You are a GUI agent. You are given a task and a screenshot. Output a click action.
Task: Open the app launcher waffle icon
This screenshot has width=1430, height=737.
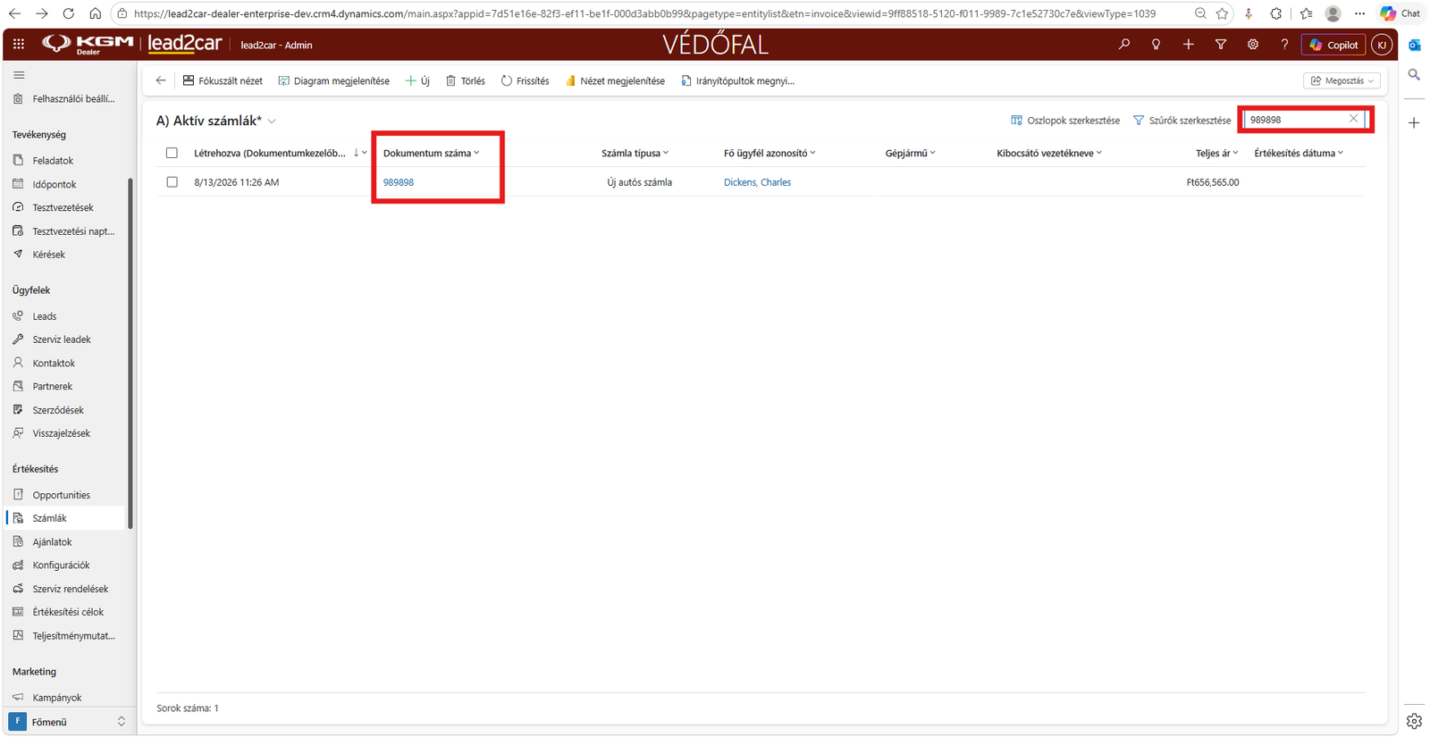[19, 44]
